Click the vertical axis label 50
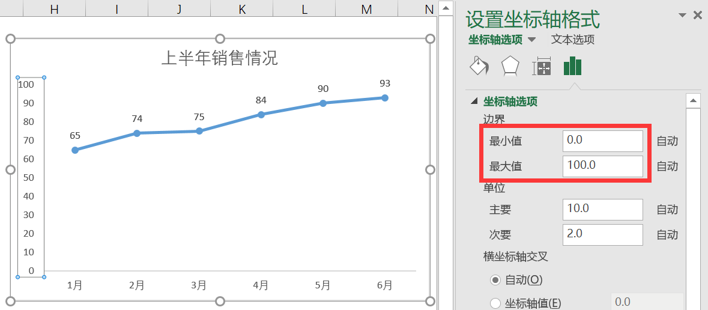This screenshot has width=708, height=310. point(28,178)
